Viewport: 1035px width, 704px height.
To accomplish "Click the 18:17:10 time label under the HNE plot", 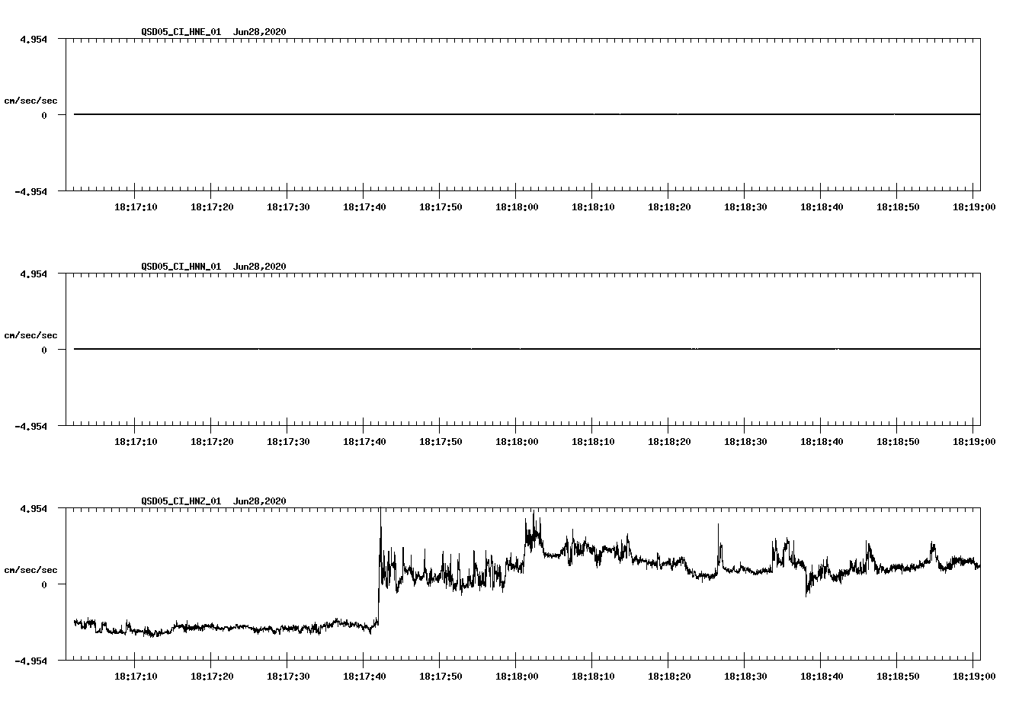I will point(136,206).
